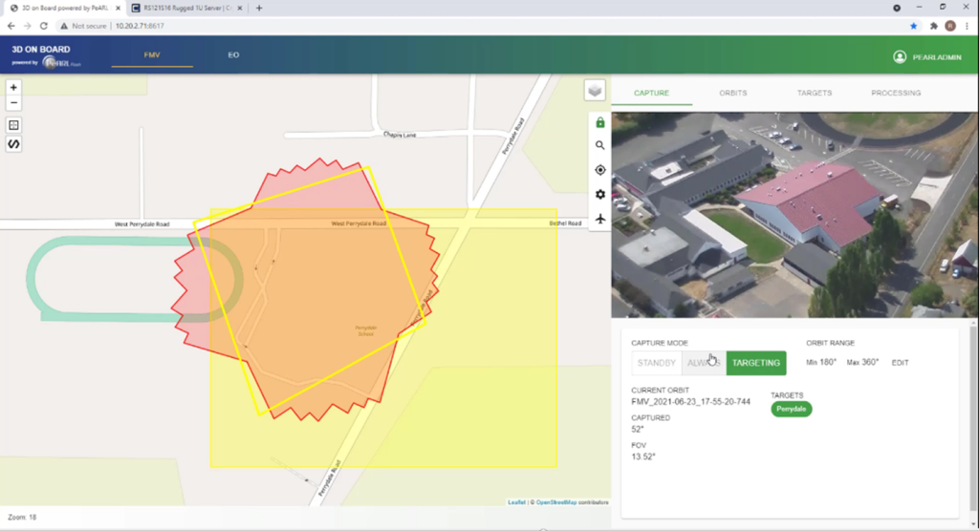Toggle the green map lock icon

(x=600, y=122)
